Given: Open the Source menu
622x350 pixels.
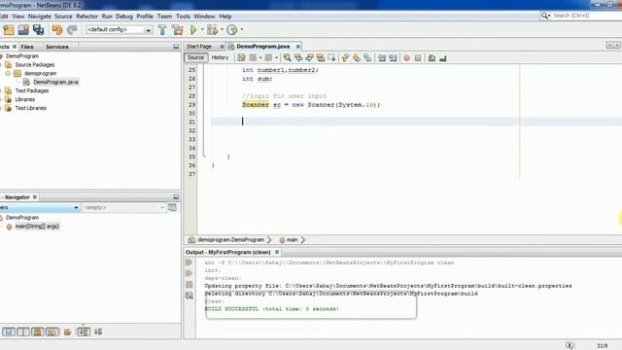Looking at the screenshot, I should pos(63,17).
